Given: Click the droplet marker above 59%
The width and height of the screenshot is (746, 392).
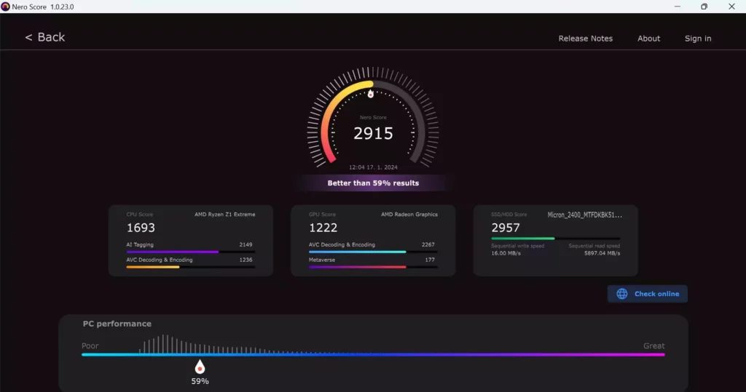Looking at the screenshot, I should click(200, 367).
